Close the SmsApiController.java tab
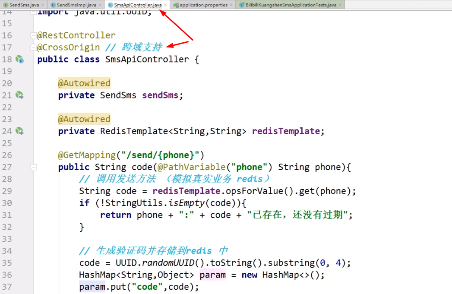 click(165, 5)
